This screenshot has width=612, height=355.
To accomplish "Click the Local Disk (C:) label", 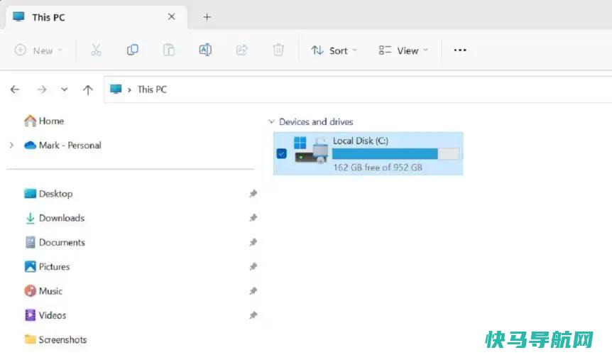I will pos(360,141).
